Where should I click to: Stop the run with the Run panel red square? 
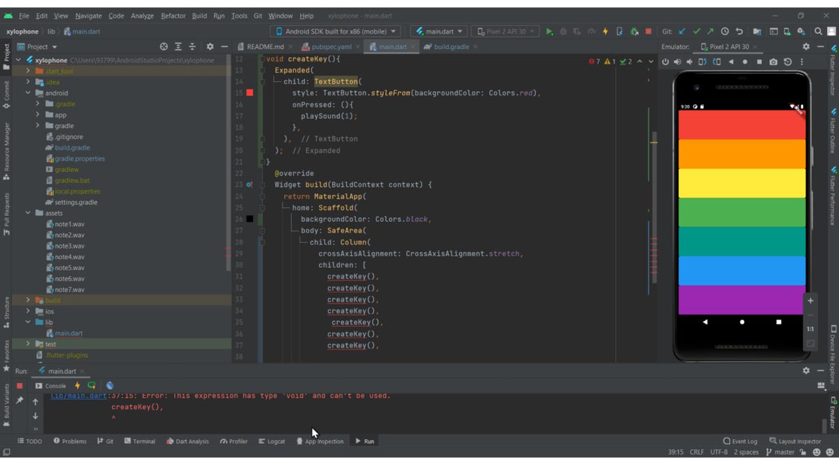pyautogui.click(x=20, y=385)
